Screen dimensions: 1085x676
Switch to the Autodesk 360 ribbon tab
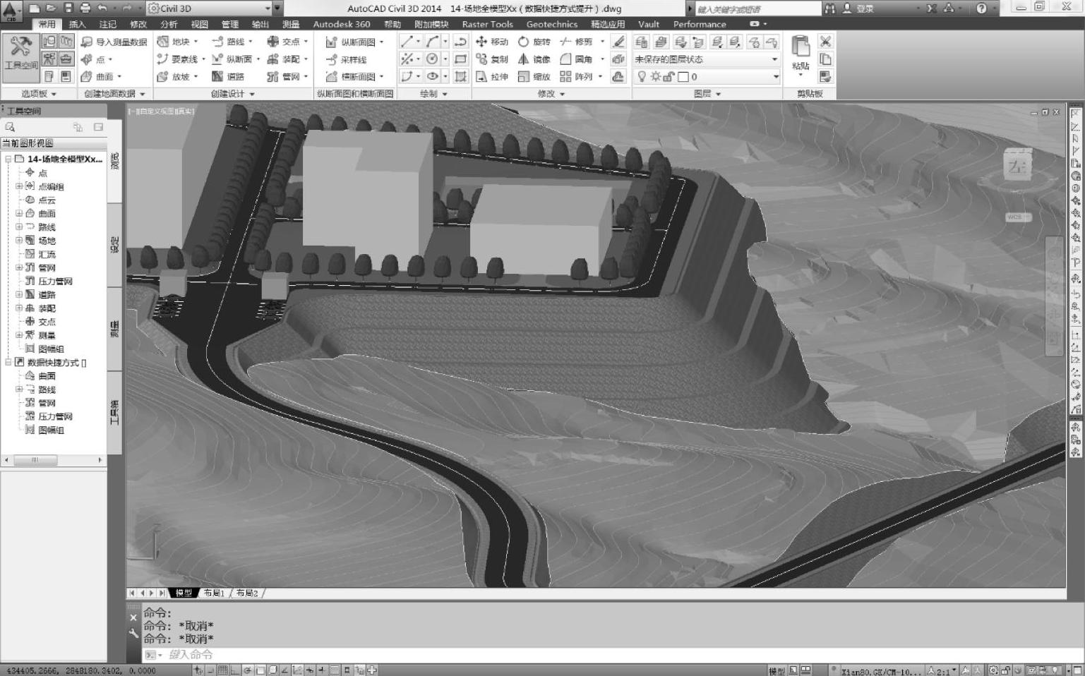tap(342, 24)
